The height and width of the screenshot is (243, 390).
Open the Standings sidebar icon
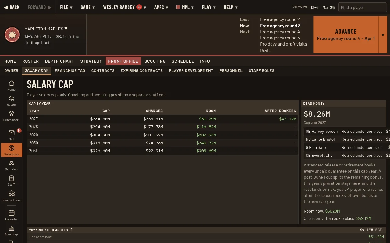12,231
